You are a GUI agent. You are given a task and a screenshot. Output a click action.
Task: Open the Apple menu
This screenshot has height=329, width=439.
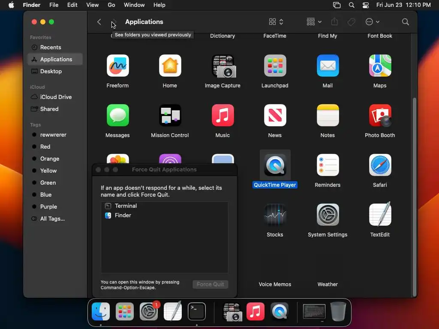pyautogui.click(x=11, y=5)
